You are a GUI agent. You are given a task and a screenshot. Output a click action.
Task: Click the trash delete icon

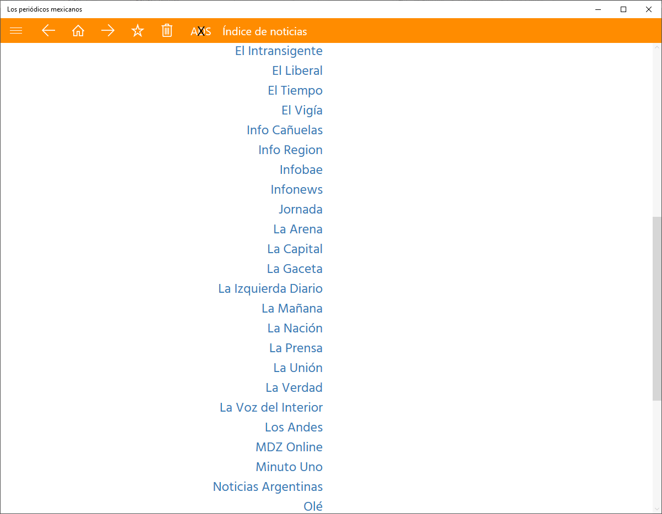click(x=167, y=31)
